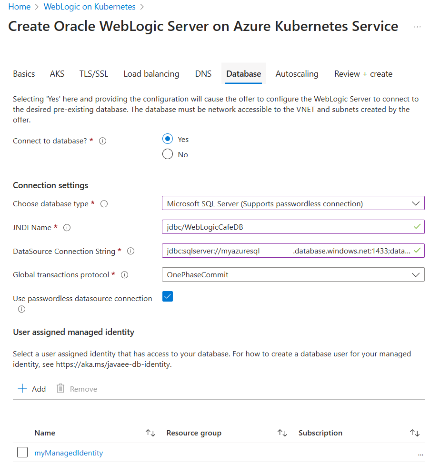Click the info icon beside Global transactions protocol
This screenshot has width=440, height=475.
124,274
